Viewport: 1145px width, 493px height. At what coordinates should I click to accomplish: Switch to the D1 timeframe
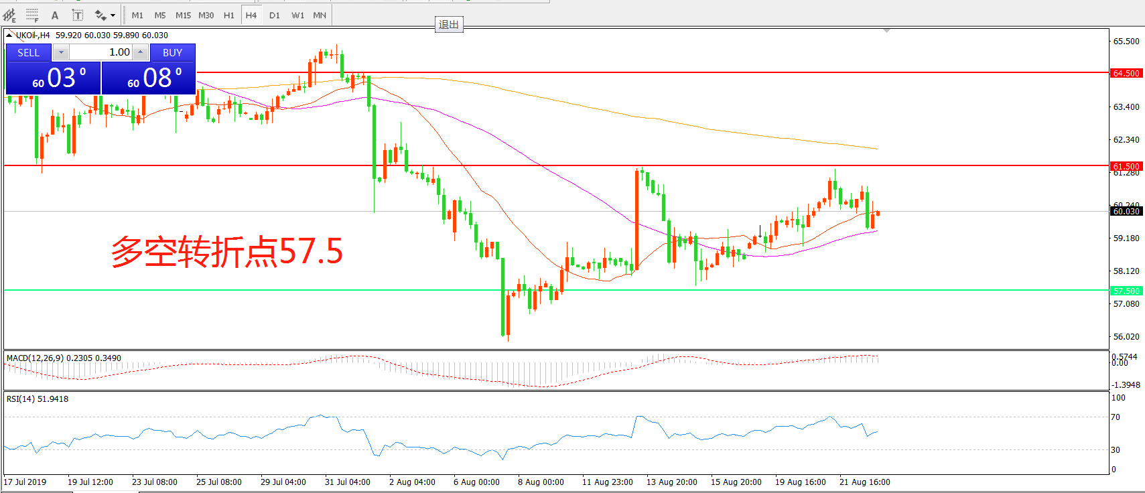click(275, 15)
